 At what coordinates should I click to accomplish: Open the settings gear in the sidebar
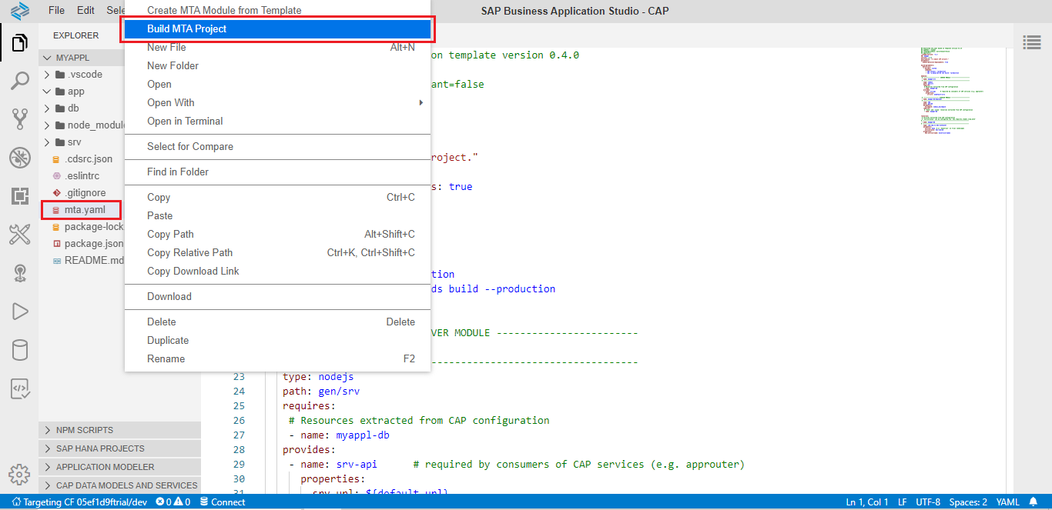click(20, 474)
